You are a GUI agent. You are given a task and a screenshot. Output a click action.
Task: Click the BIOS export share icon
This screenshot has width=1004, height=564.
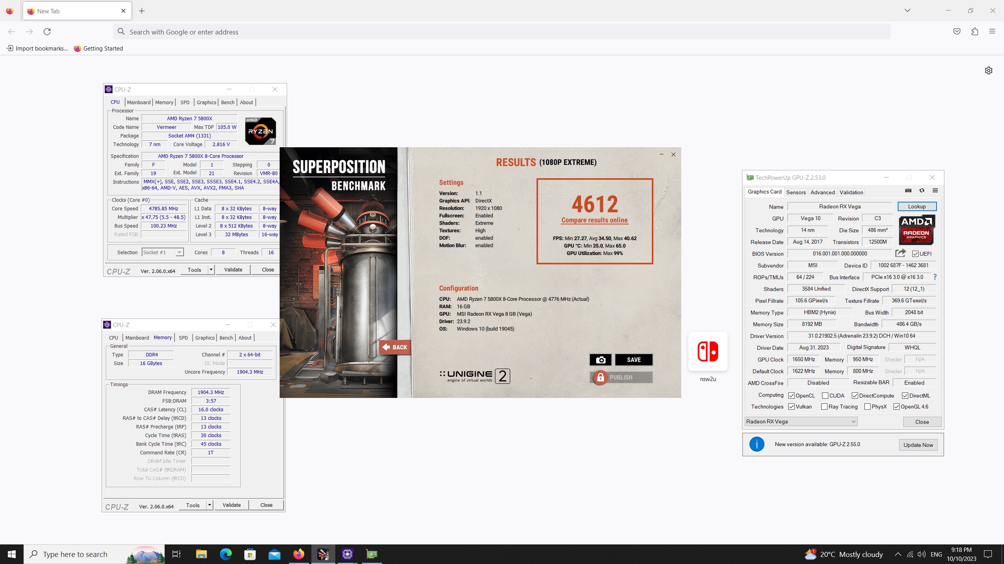[x=901, y=253]
